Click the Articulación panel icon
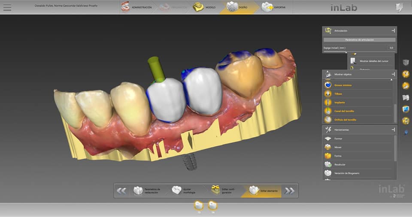 pos(328,31)
